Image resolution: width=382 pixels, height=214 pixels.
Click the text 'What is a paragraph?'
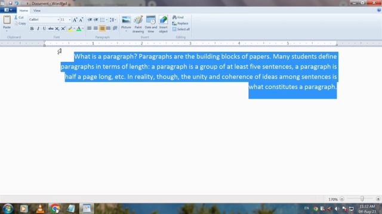106,56
